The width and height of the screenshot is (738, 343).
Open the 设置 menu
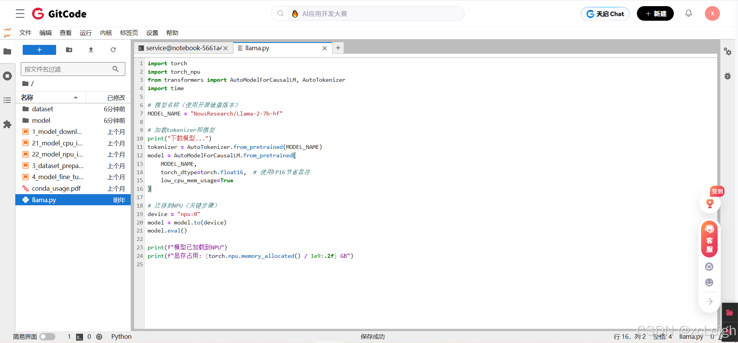click(x=152, y=33)
